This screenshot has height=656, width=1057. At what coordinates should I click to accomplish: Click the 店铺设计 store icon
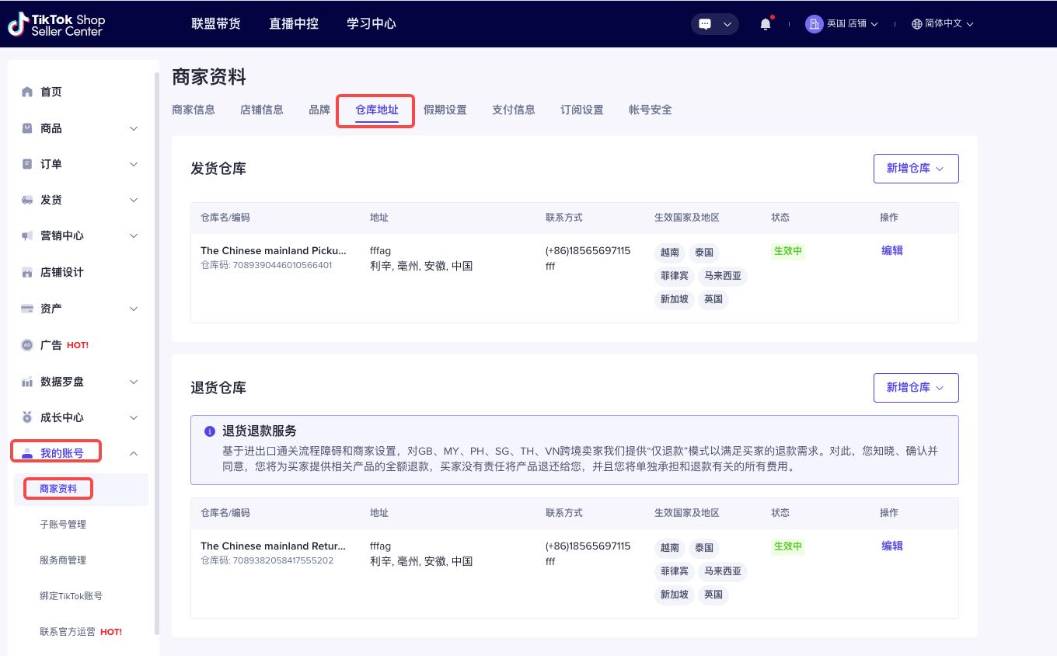27,272
